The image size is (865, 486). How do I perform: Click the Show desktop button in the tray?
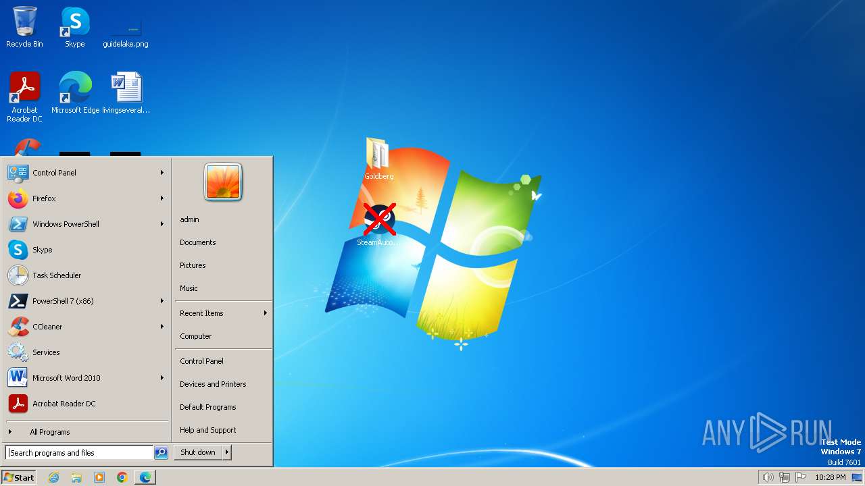[857, 477]
